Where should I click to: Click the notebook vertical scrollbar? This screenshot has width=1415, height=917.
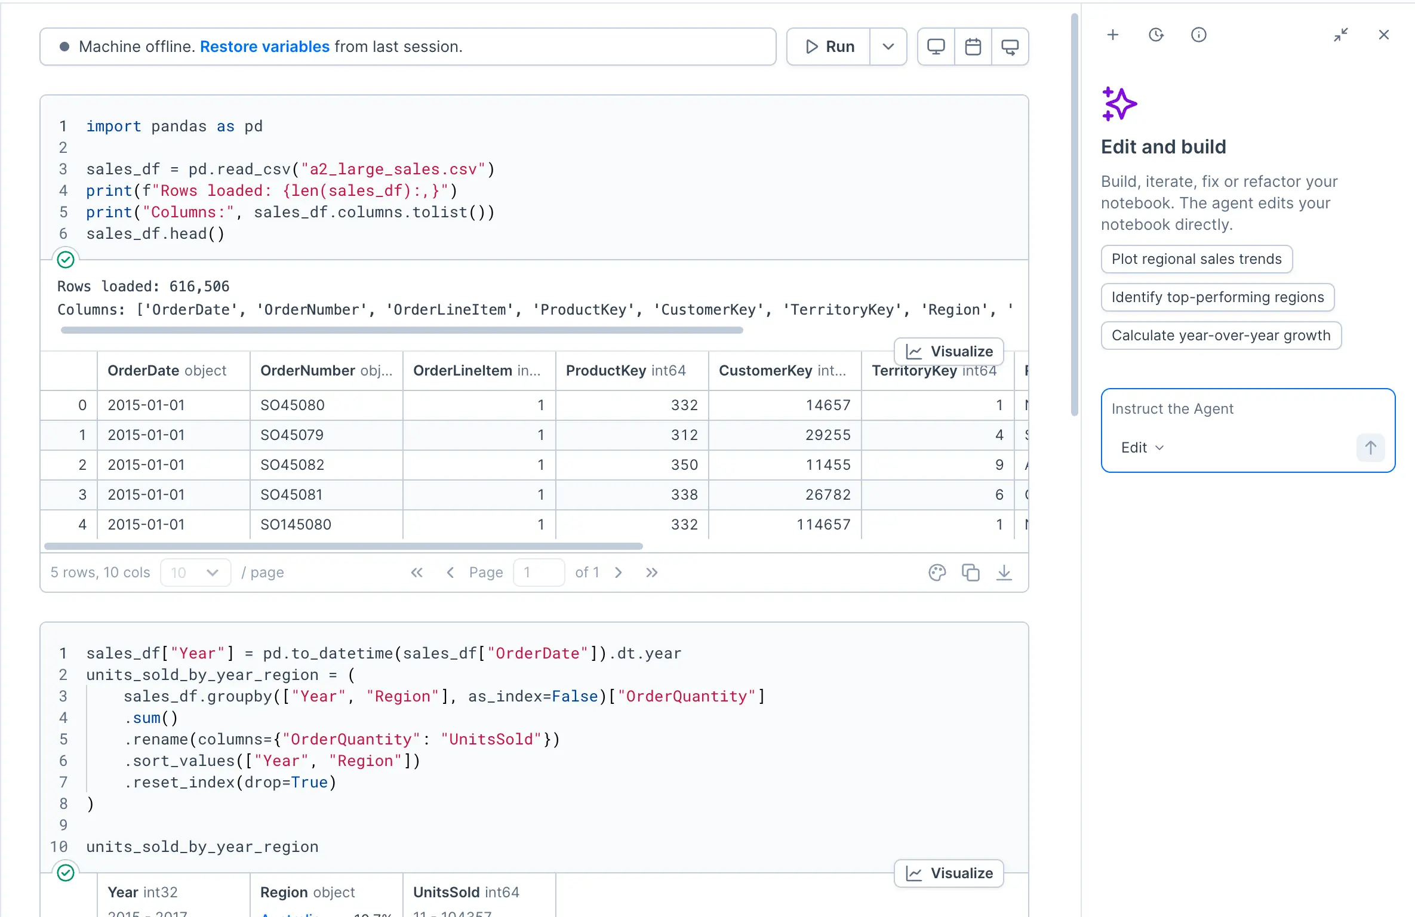point(1075,215)
